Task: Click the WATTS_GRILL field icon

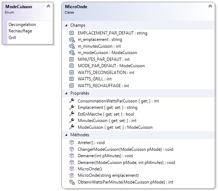Action: coord(71,79)
